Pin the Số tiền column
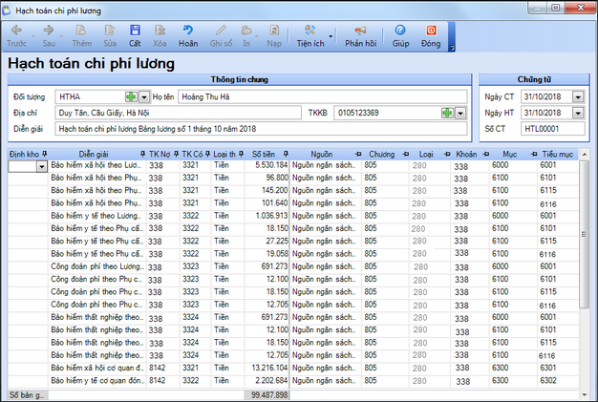Image resolution: width=598 pixels, height=402 pixels. 286,154
